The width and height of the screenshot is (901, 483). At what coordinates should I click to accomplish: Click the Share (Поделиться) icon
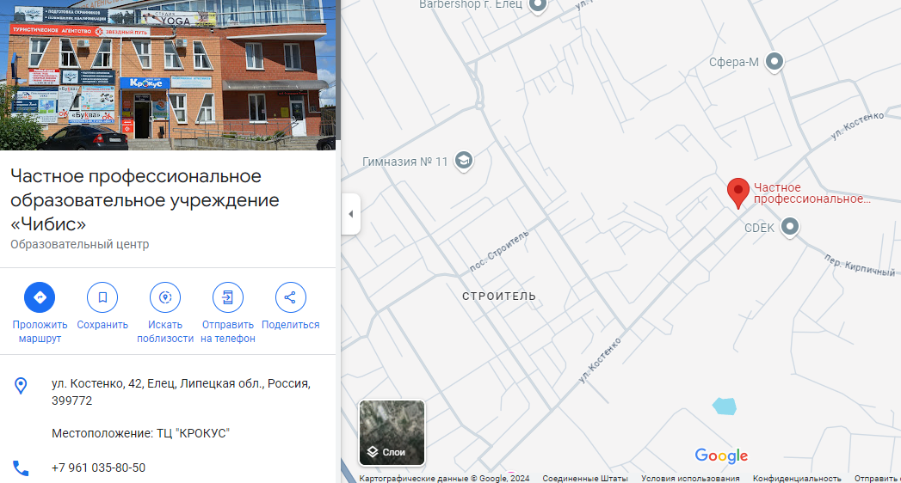pyautogui.click(x=290, y=297)
